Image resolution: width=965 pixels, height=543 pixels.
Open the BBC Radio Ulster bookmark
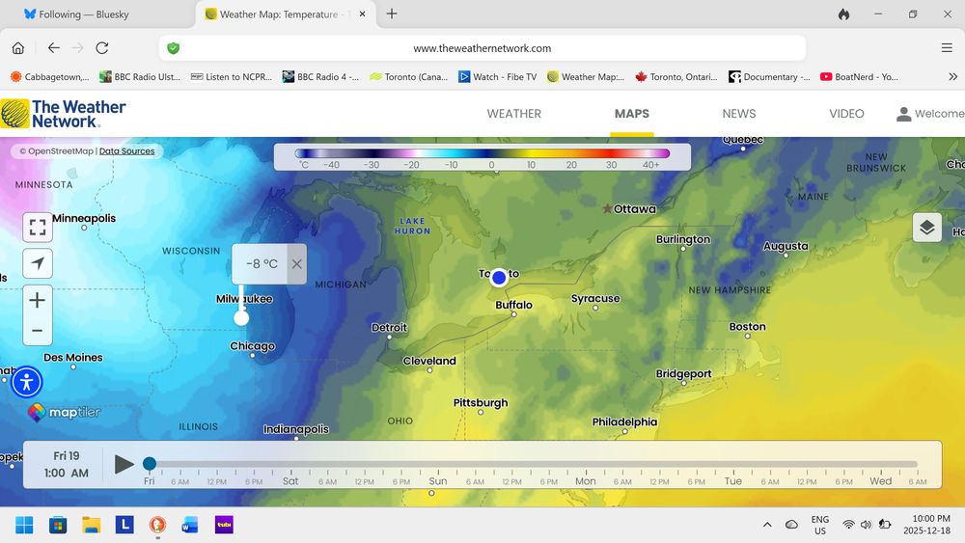coord(140,77)
